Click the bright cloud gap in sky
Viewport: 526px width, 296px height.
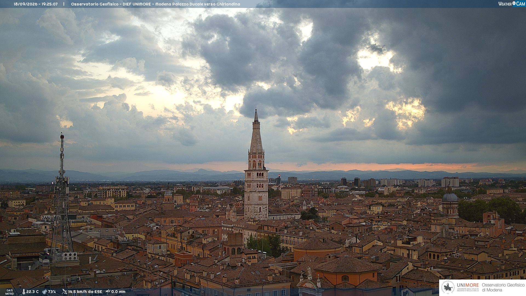click(x=375, y=60)
